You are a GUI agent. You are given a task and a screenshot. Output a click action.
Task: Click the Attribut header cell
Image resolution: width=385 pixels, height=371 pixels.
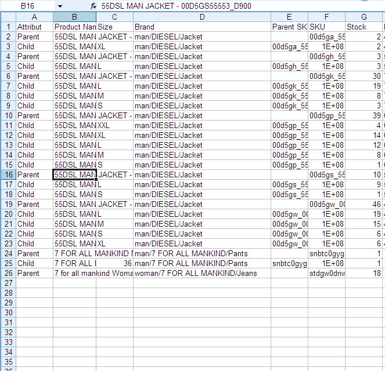click(x=35, y=27)
